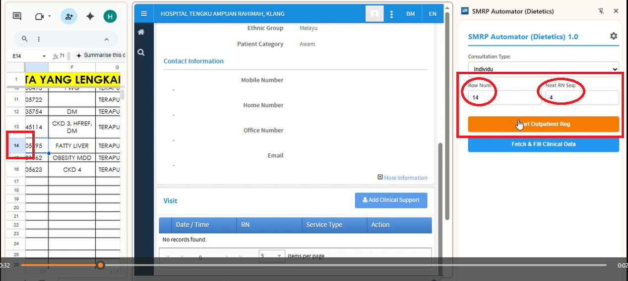The width and height of the screenshot is (628, 281).
Task: Sort by the RN column header
Action: [269, 225]
